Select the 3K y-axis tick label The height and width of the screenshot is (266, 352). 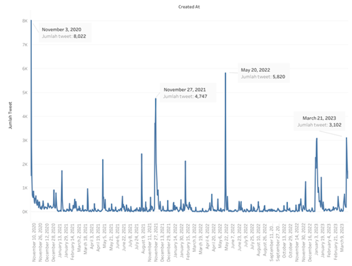(x=24, y=140)
